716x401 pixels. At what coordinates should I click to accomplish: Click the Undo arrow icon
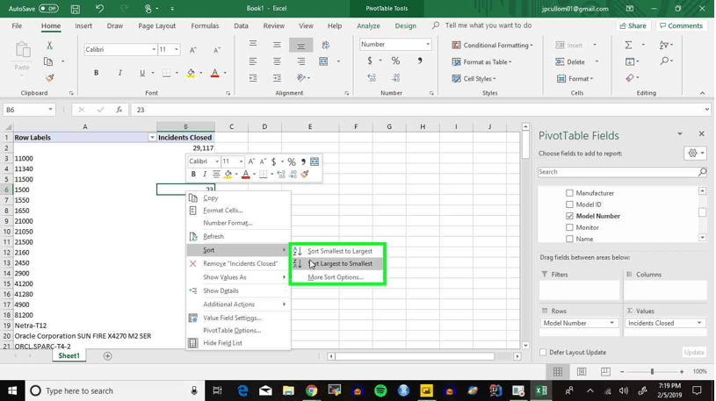click(99, 9)
